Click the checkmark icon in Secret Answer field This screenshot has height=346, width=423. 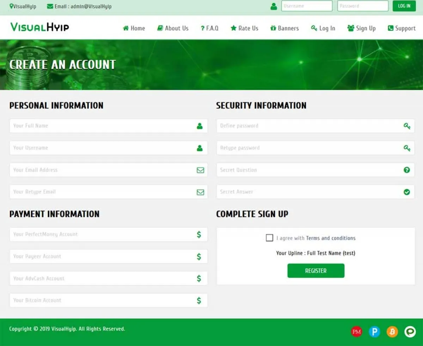click(x=407, y=192)
